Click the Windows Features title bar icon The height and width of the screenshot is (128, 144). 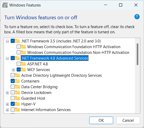tap(5, 5)
